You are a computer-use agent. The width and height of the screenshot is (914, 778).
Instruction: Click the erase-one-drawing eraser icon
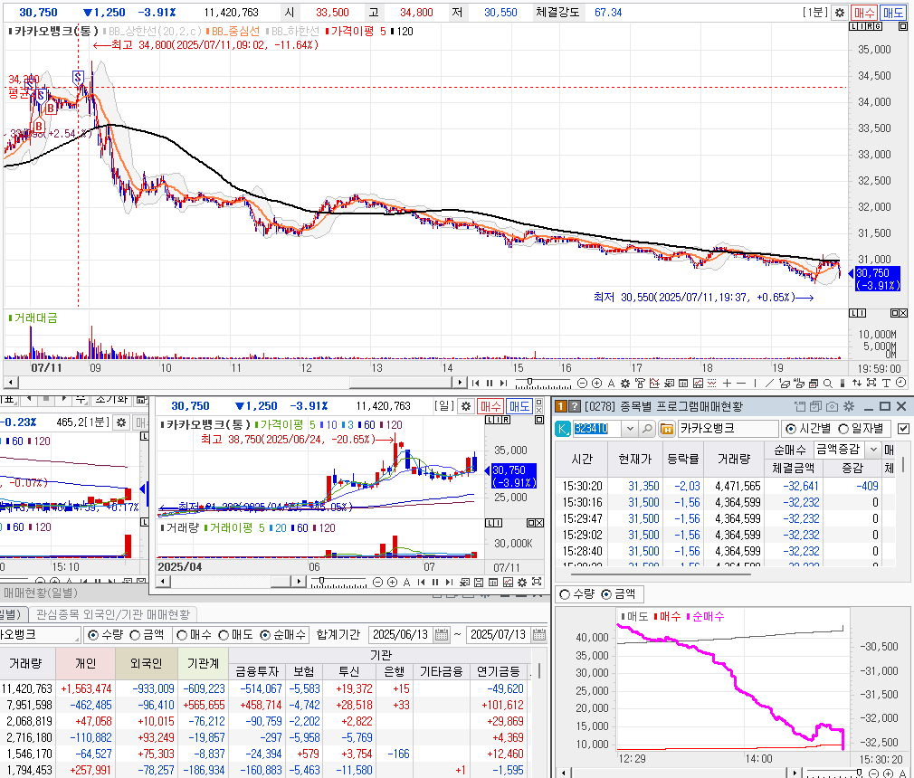point(784,383)
